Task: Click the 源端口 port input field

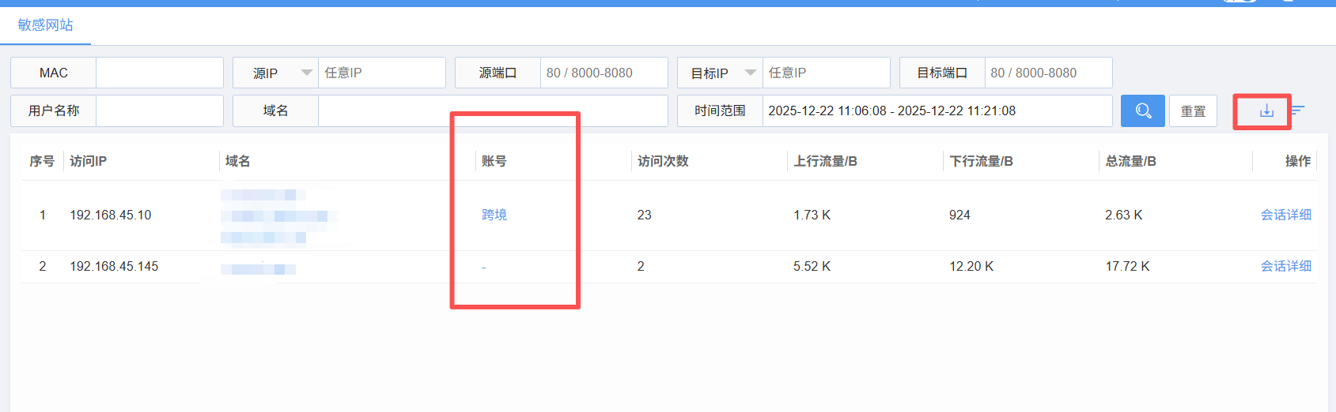Action: point(604,73)
